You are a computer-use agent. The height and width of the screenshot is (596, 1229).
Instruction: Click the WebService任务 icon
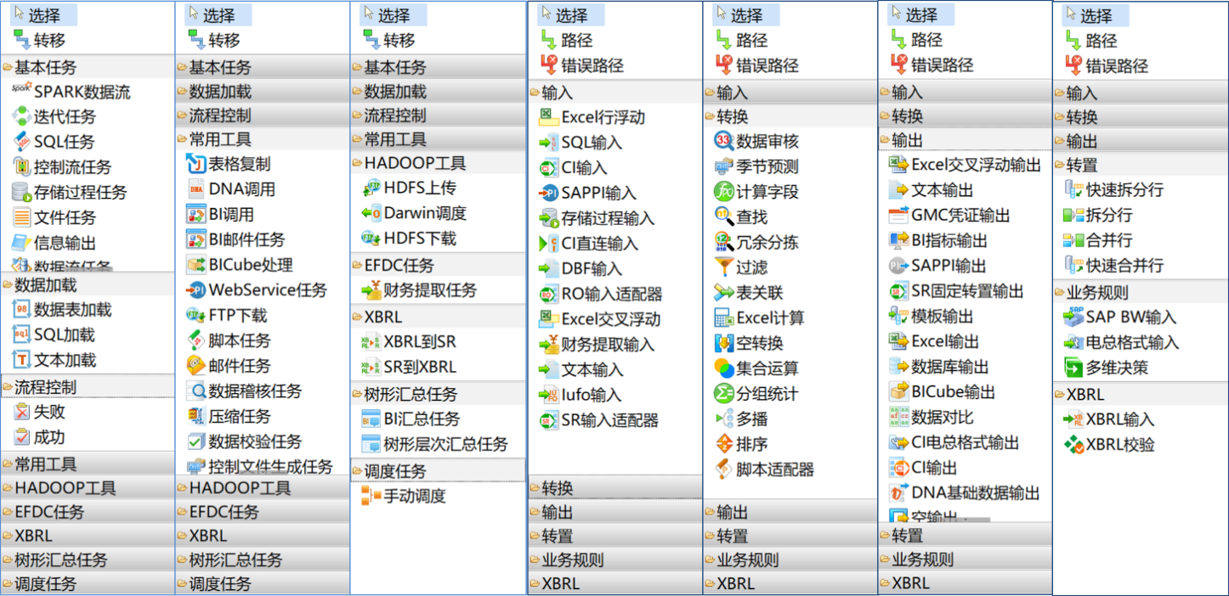pyautogui.click(x=196, y=290)
